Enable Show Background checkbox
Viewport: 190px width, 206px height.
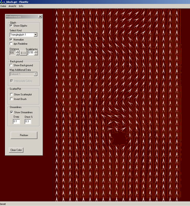tap(11, 65)
